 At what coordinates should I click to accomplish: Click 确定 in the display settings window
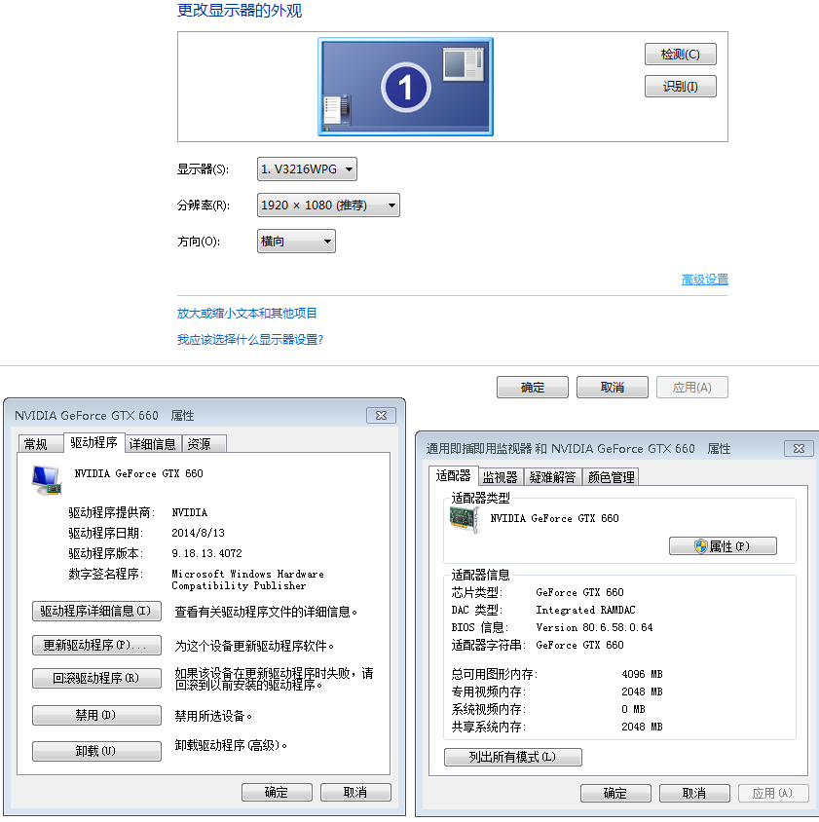[532, 388]
